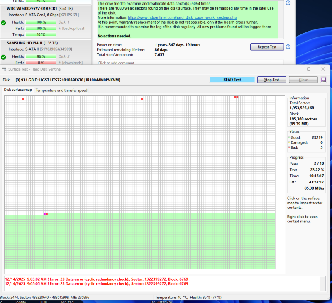Click the greyed Close button in Surface Test
Image resolution: width=332 pixels, height=303 pixels.
303,80
